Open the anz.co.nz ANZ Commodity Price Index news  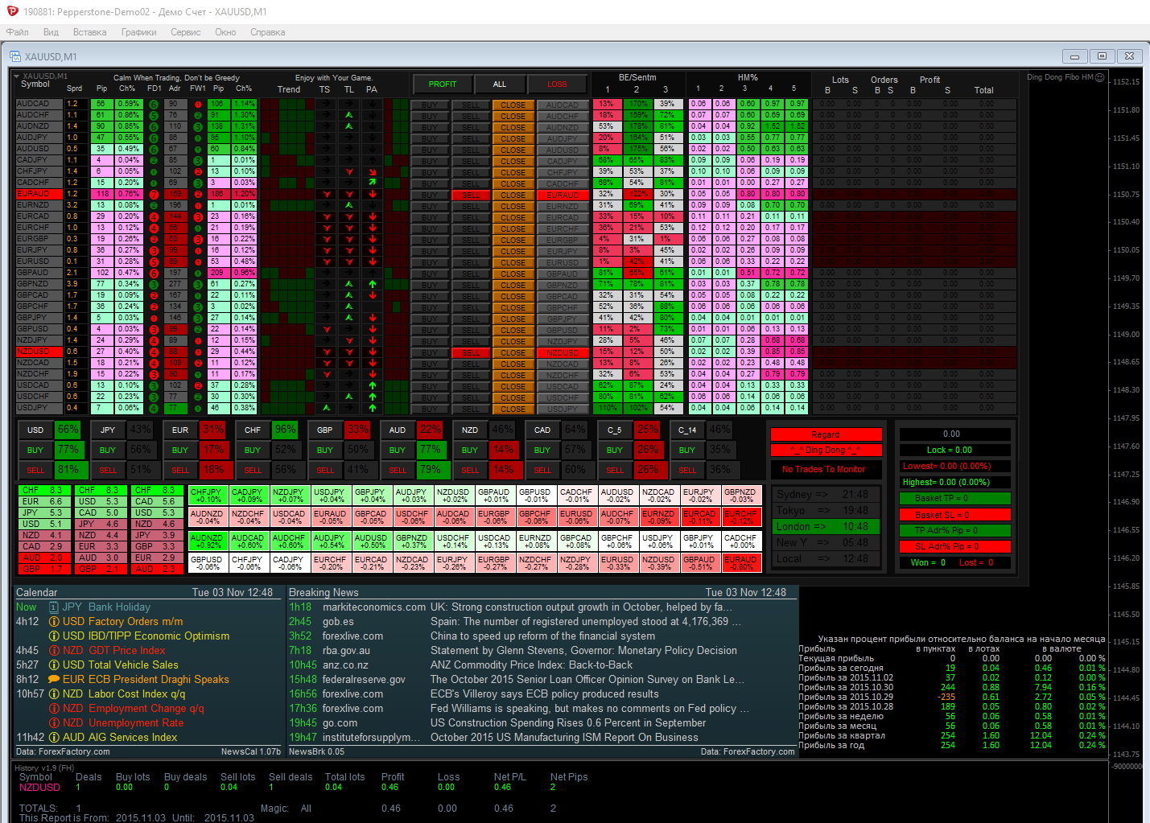[x=461, y=665]
